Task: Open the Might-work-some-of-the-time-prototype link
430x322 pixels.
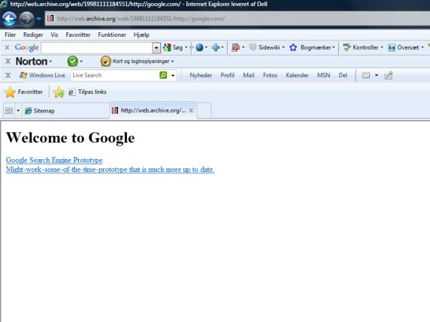Action: 111,170
